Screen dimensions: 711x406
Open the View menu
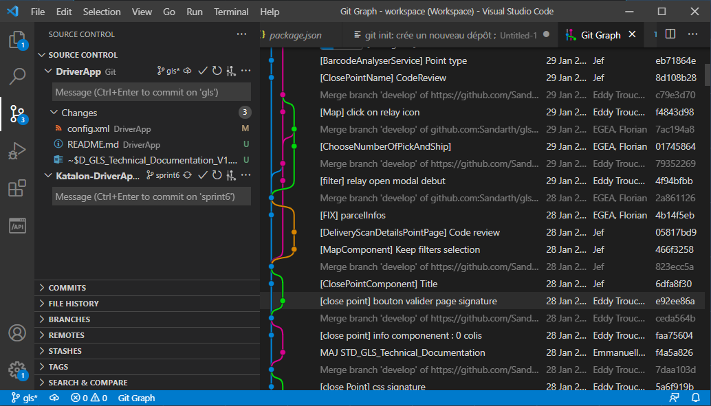click(x=142, y=12)
